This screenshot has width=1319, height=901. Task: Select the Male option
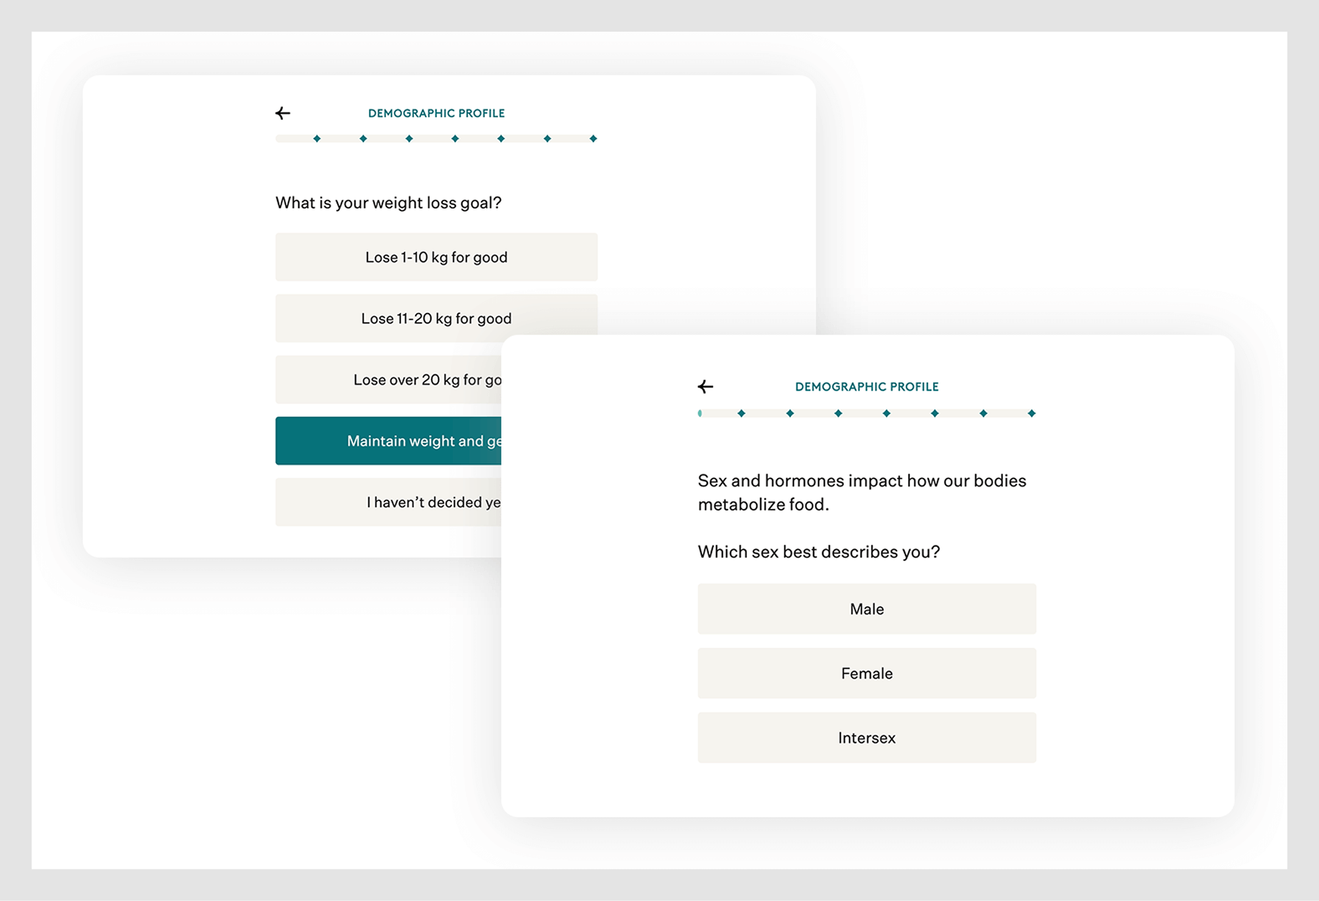pos(866,609)
